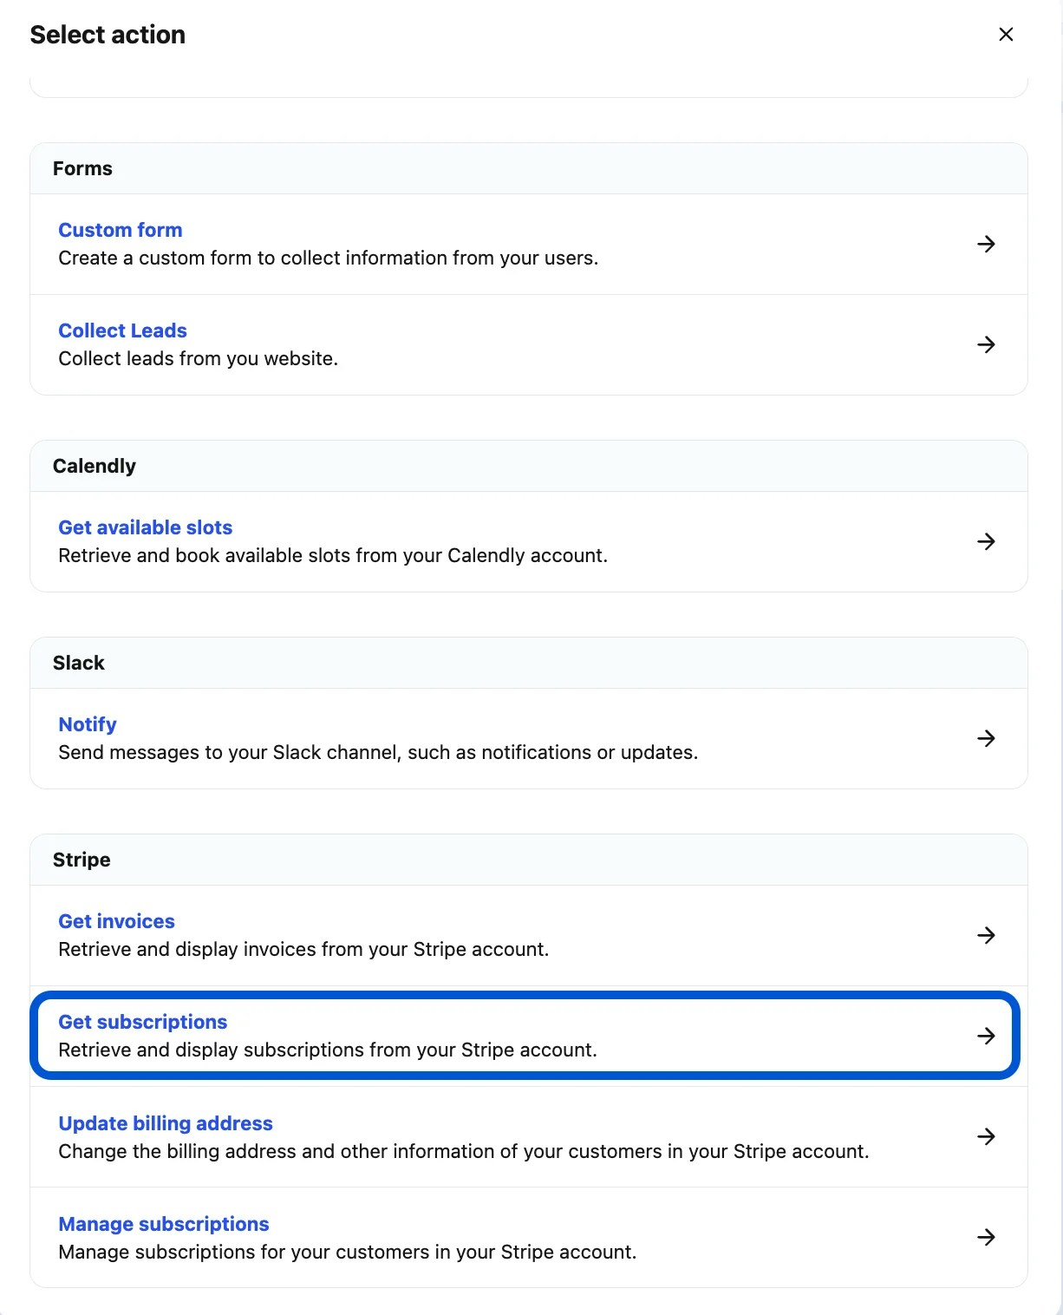Viewport: 1063px width, 1315px height.
Task: Click arrow icon on Get subscriptions row
Action: pos(986,1036)
